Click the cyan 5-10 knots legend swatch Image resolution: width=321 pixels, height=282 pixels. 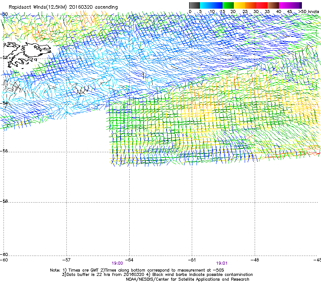pyautogui.click(x=206, y=5)
